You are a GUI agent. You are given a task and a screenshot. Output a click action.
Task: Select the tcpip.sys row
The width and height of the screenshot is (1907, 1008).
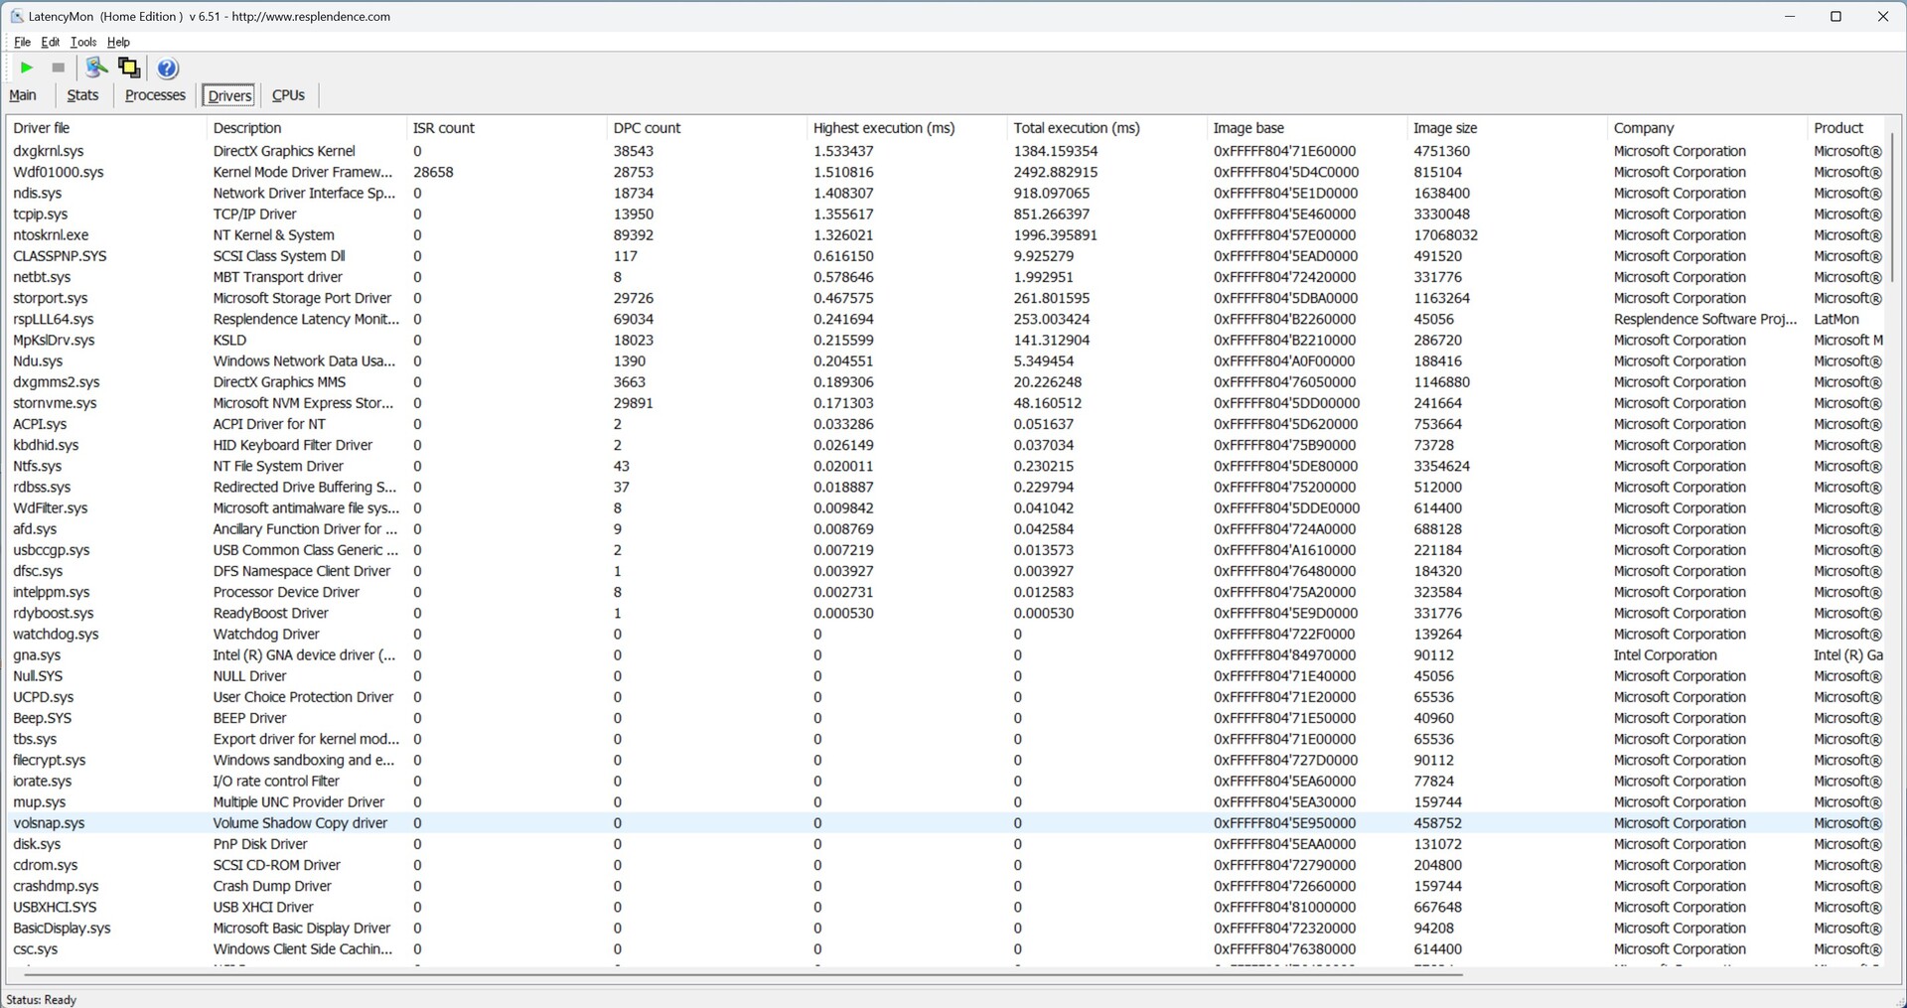[947, 214]
